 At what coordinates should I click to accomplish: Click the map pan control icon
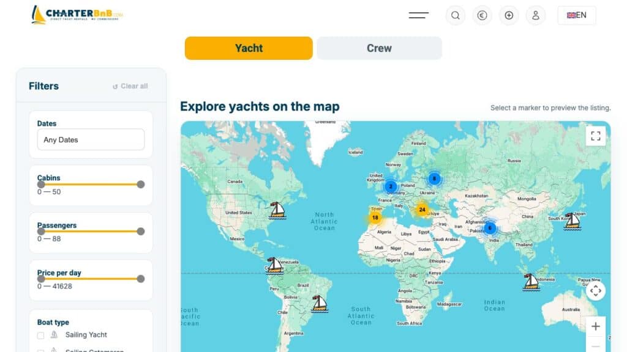tap(595, 291)
